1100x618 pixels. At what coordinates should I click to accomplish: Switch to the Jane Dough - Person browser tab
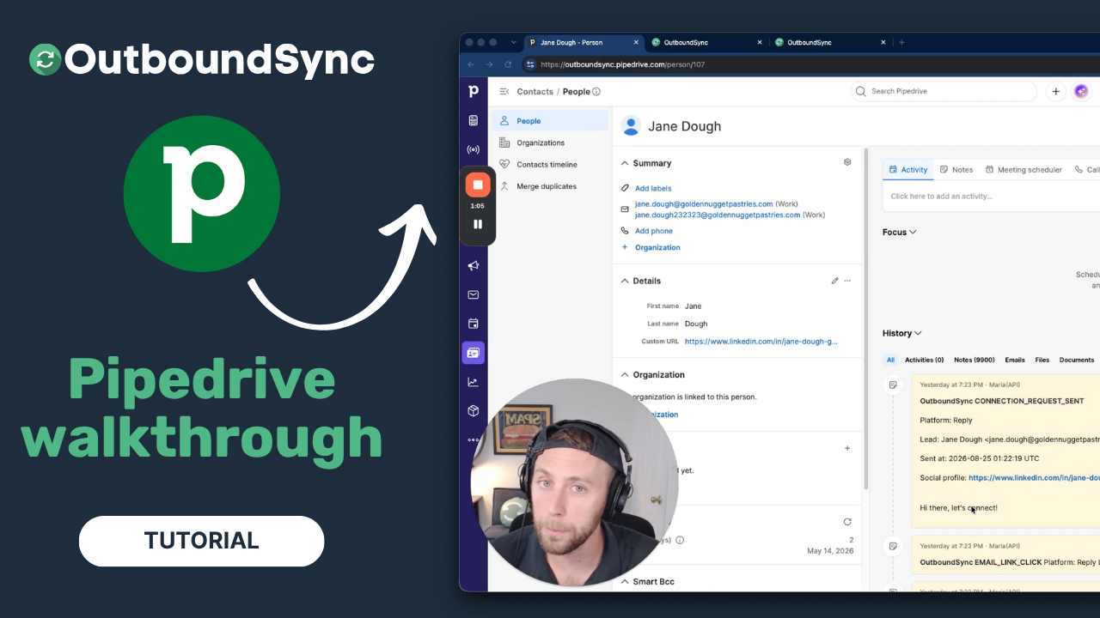pyautogui.click(x=583, y=42)
